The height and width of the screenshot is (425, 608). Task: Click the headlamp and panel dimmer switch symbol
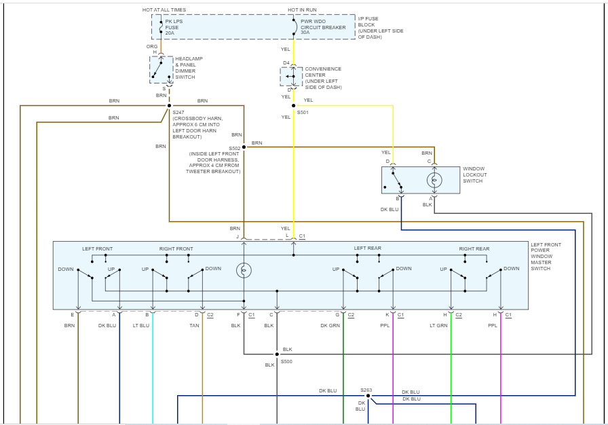tap(159, 69)
